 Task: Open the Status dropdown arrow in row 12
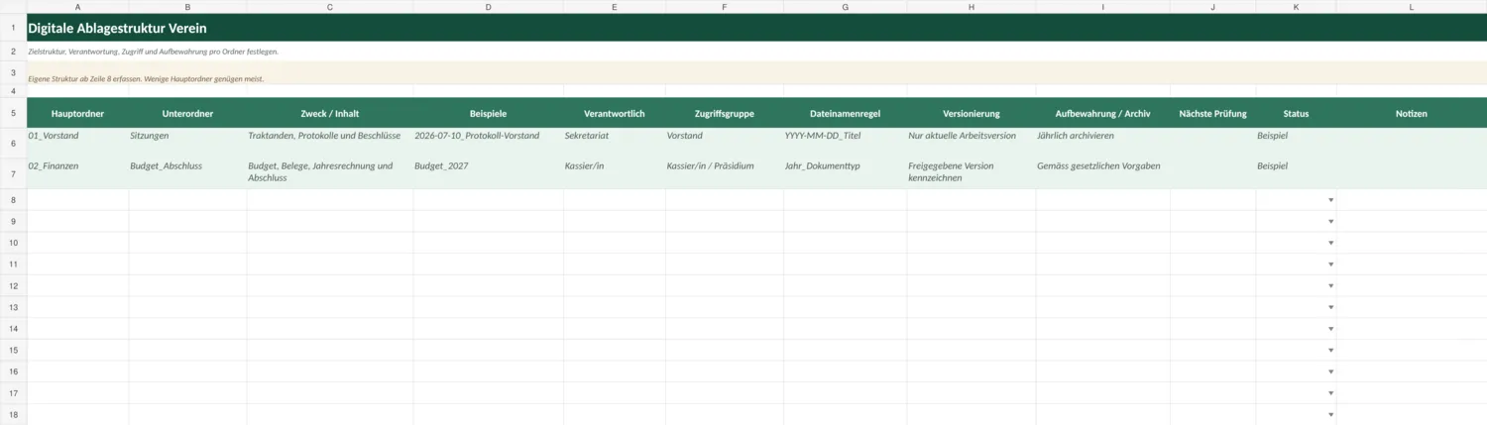click(1330, 286)
